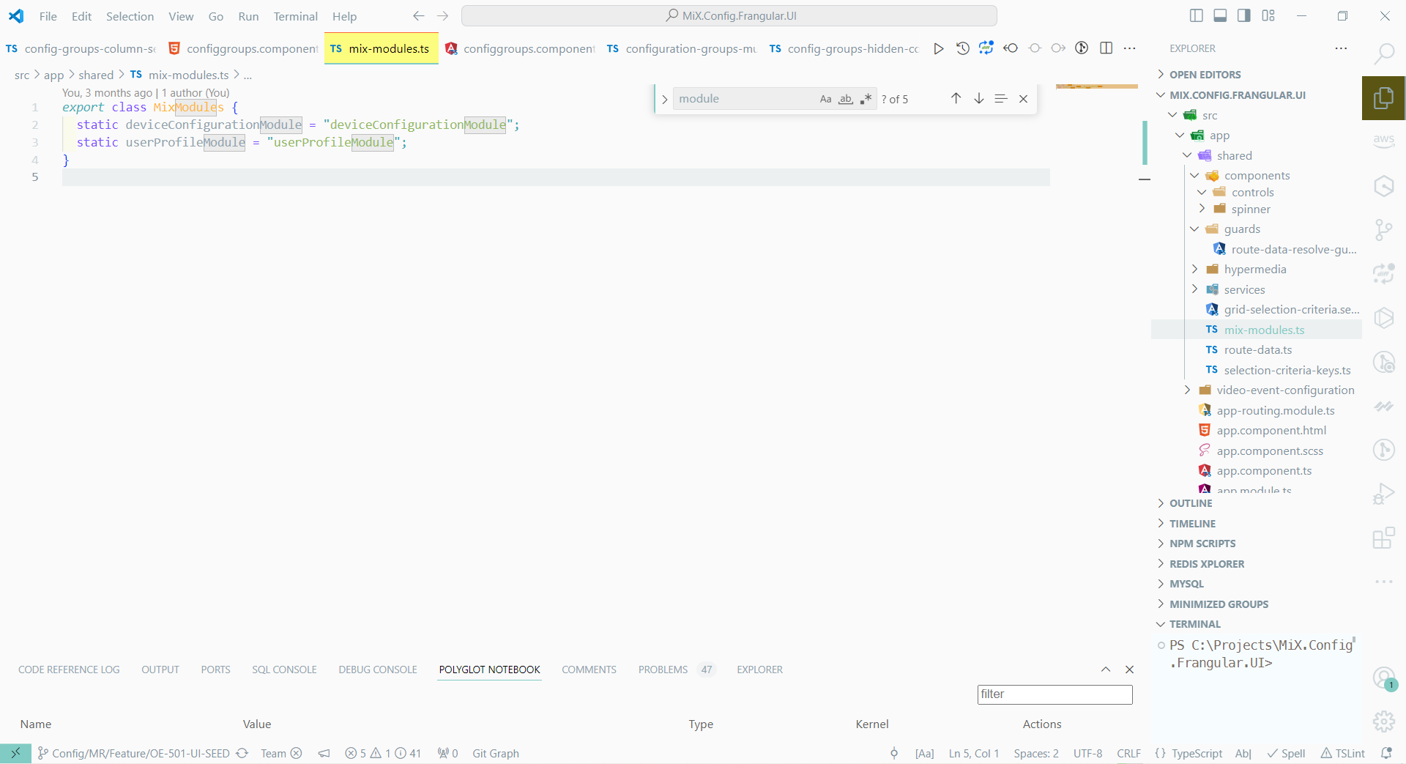Split the editor to the right

(1106, 48)
